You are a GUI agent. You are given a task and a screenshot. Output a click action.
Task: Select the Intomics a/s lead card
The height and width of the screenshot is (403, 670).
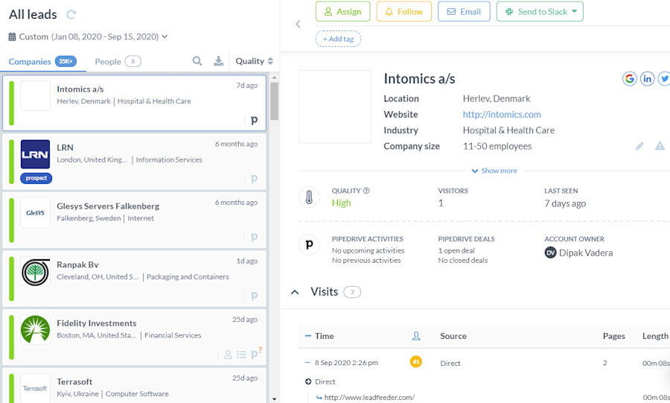[x=134, y=103]
